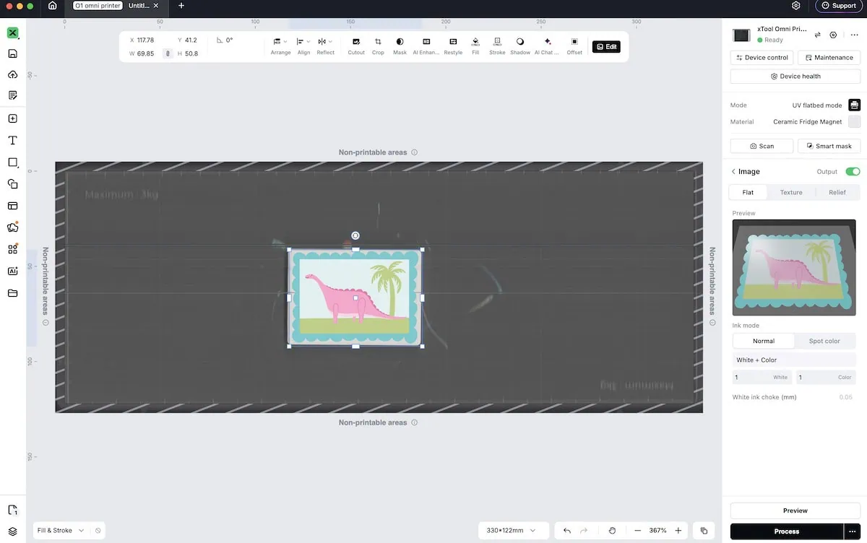Select the rectangle shape tool
This screenshot has height=543, width=867.
(12, 162)
